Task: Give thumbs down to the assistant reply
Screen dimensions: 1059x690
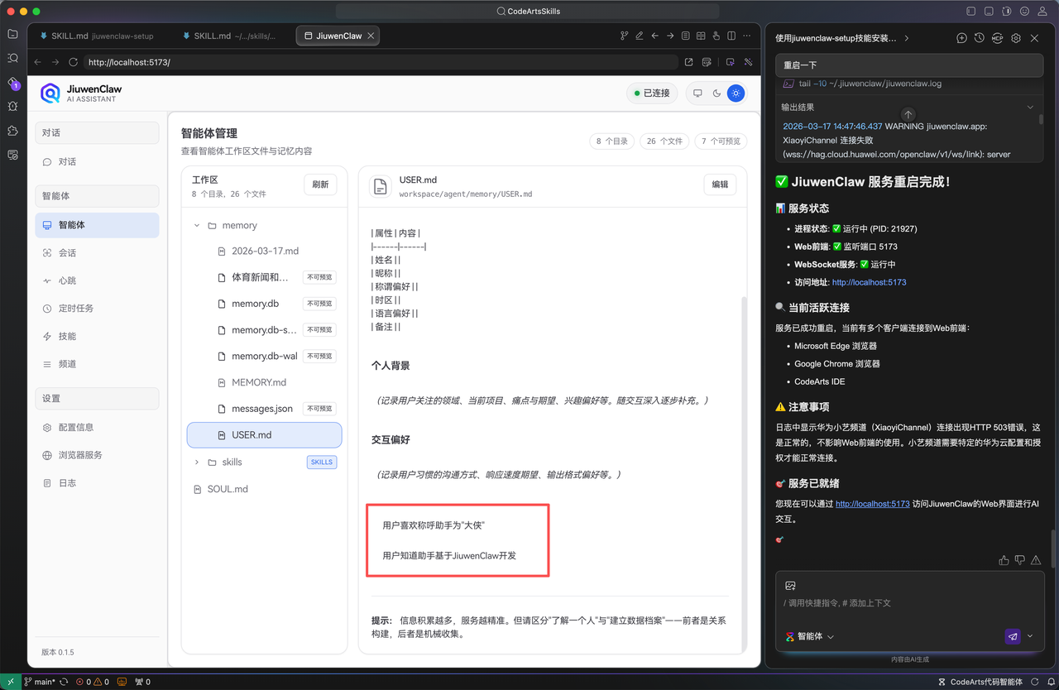Action: (1020, 560)
